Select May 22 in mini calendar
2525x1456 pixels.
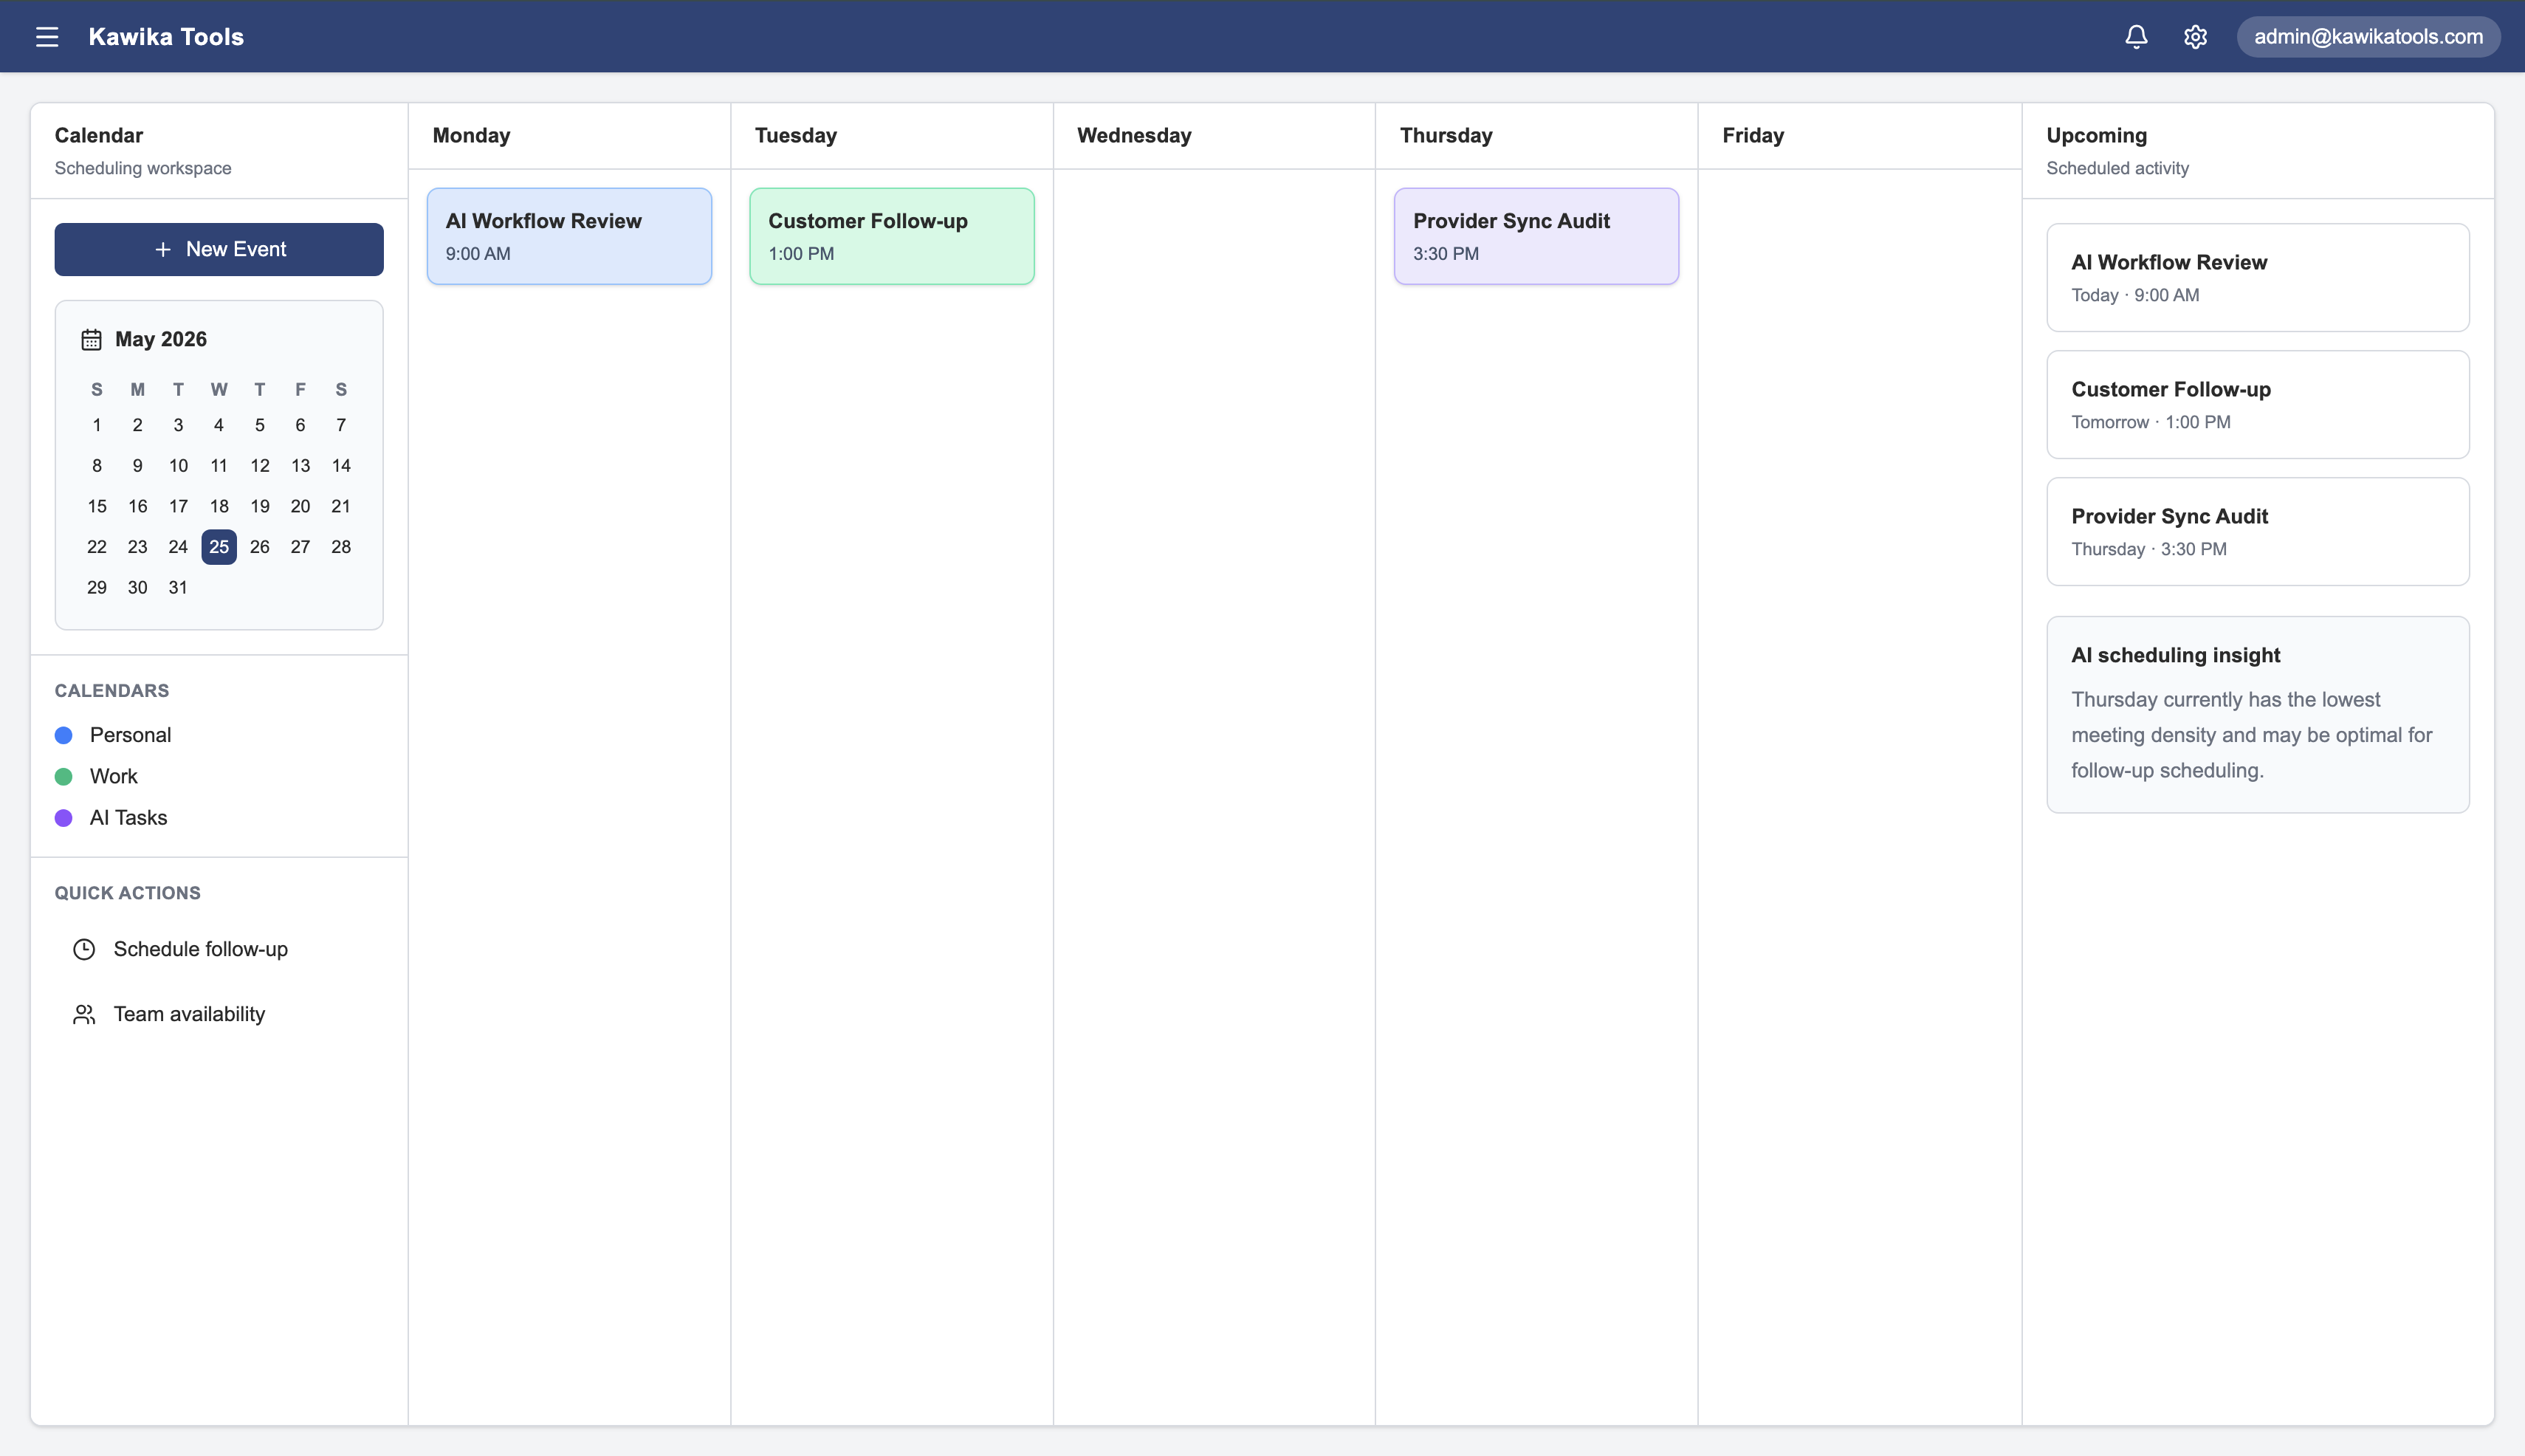97,547
